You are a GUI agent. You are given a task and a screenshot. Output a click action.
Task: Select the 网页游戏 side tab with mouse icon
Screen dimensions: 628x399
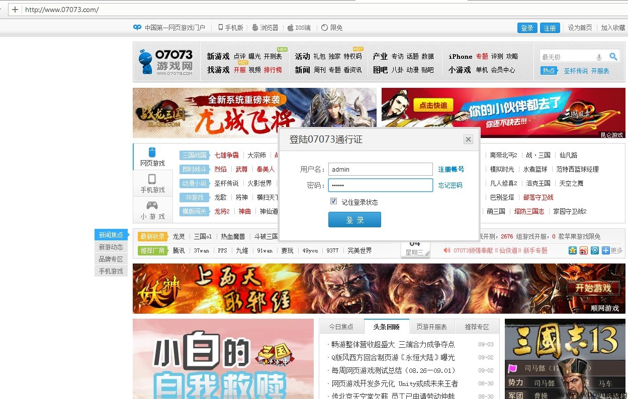click(x=153, y=157)
